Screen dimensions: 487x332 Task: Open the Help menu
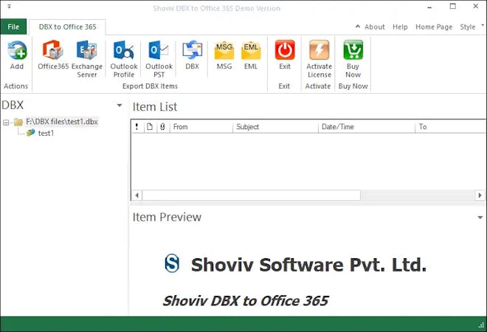click(400, 27)
